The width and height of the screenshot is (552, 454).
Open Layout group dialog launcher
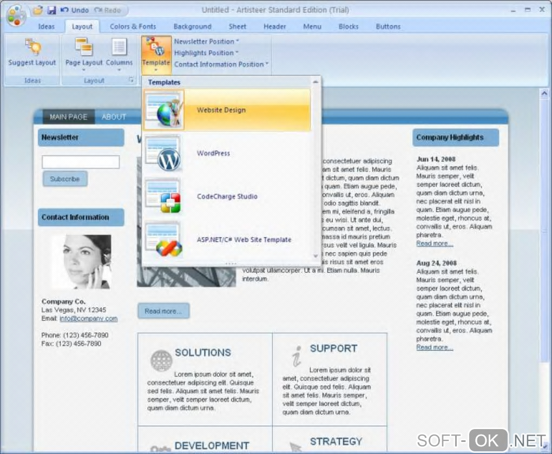coord(131,80)
